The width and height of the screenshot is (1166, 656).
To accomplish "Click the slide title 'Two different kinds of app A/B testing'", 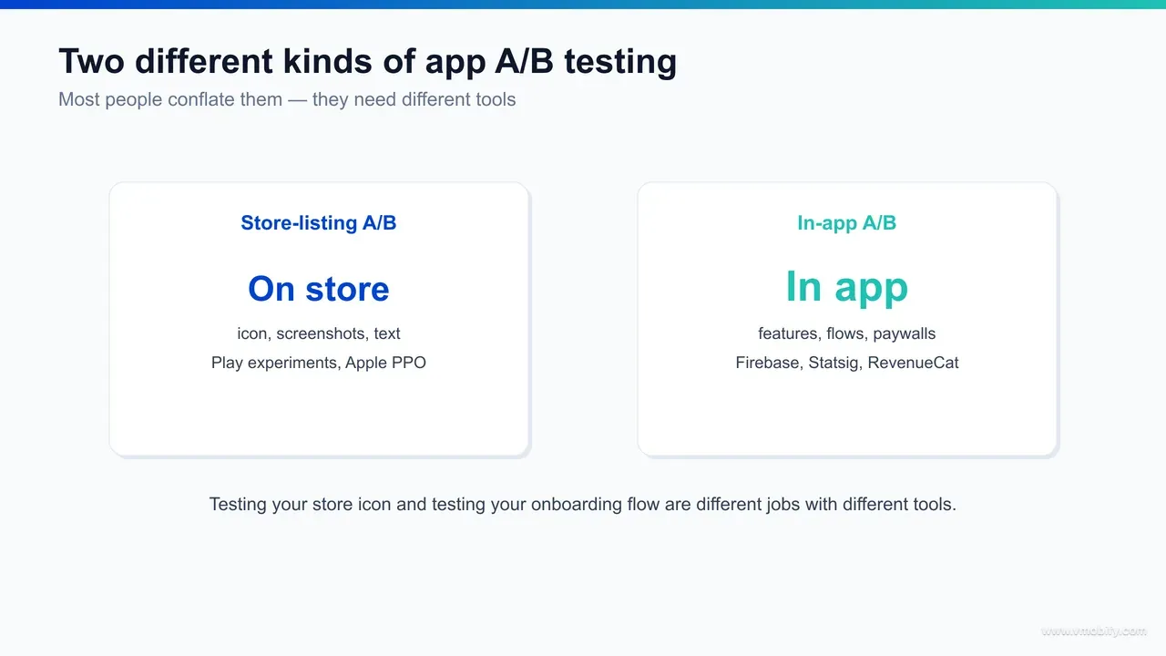I will coord(368,61).
